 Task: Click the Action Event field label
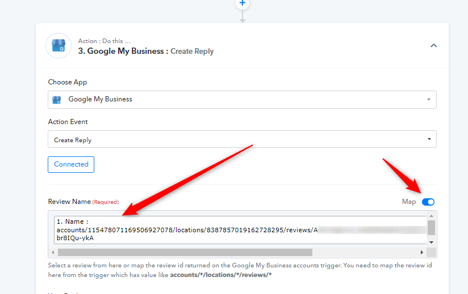(68, 122)
